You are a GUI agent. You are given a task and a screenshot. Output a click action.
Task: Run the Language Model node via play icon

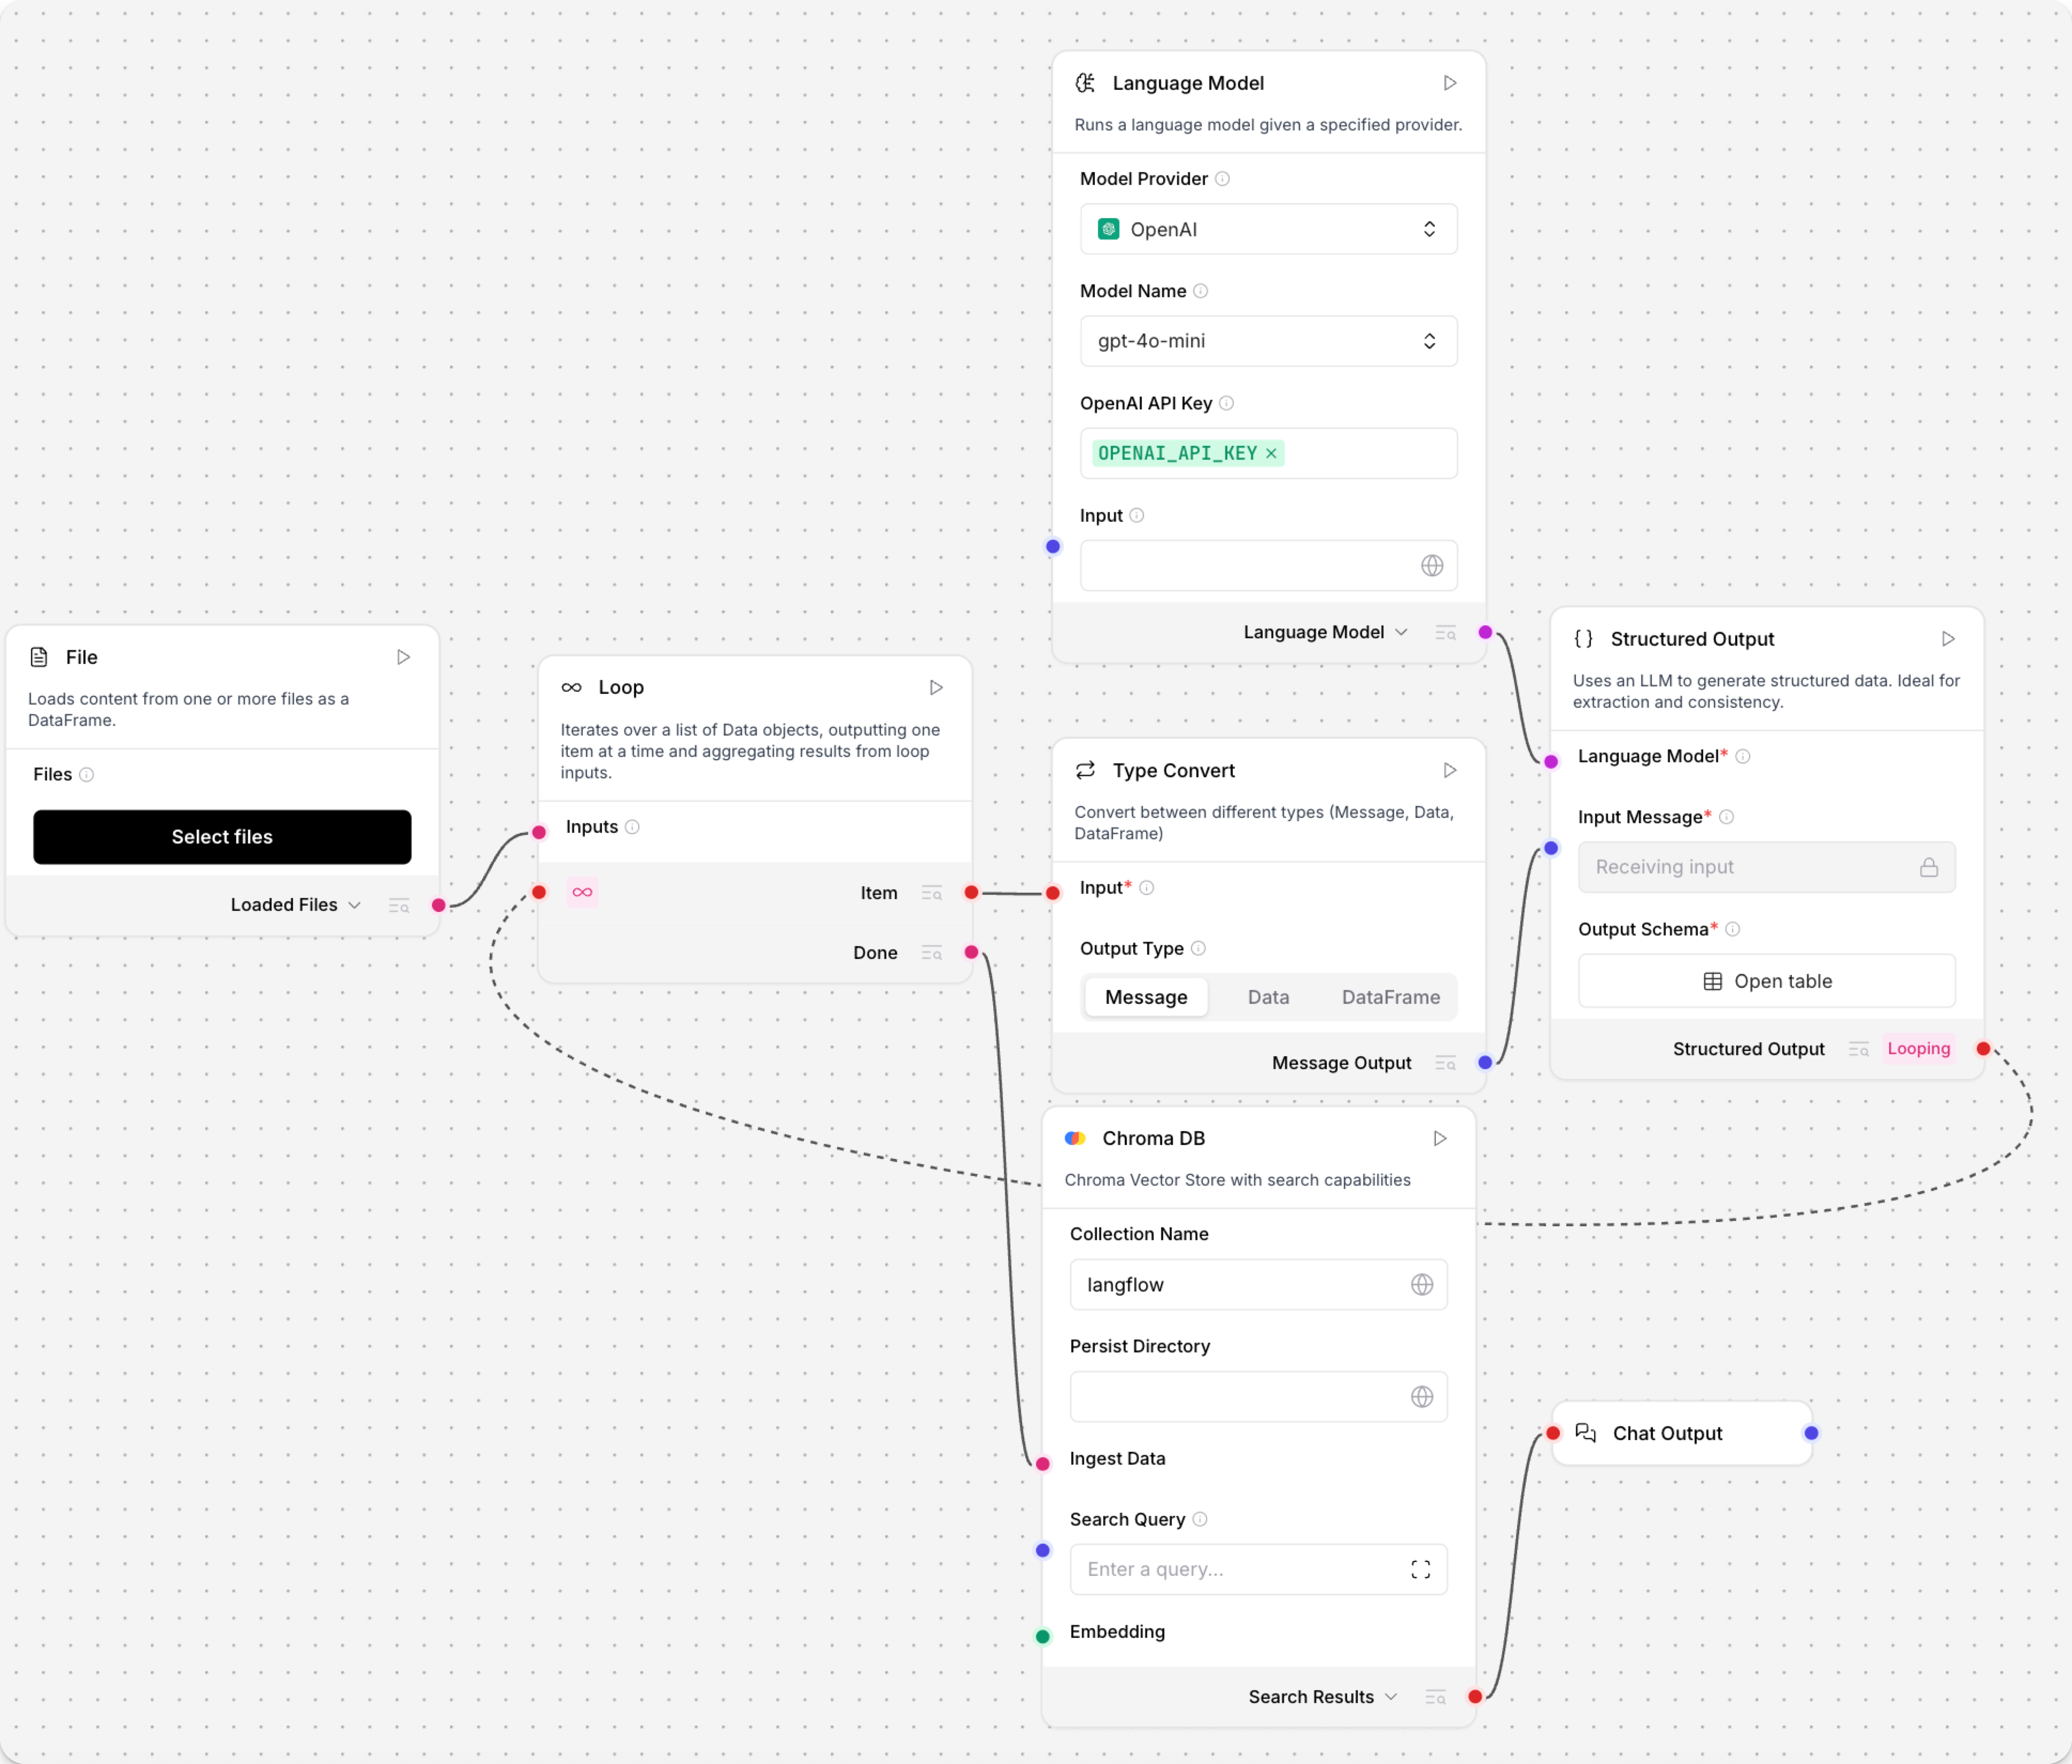point(1449,83)
